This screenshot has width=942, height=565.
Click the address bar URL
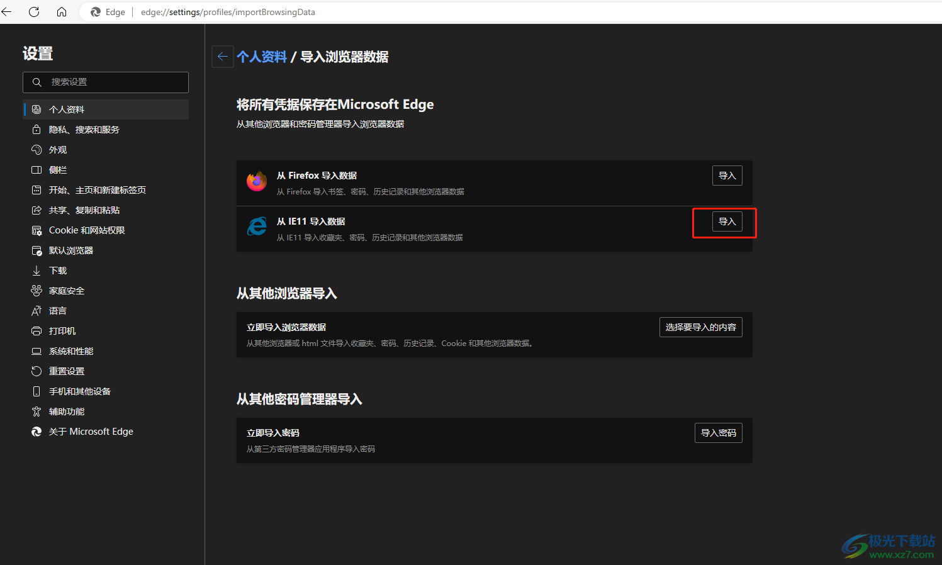(x=228, y=12)
